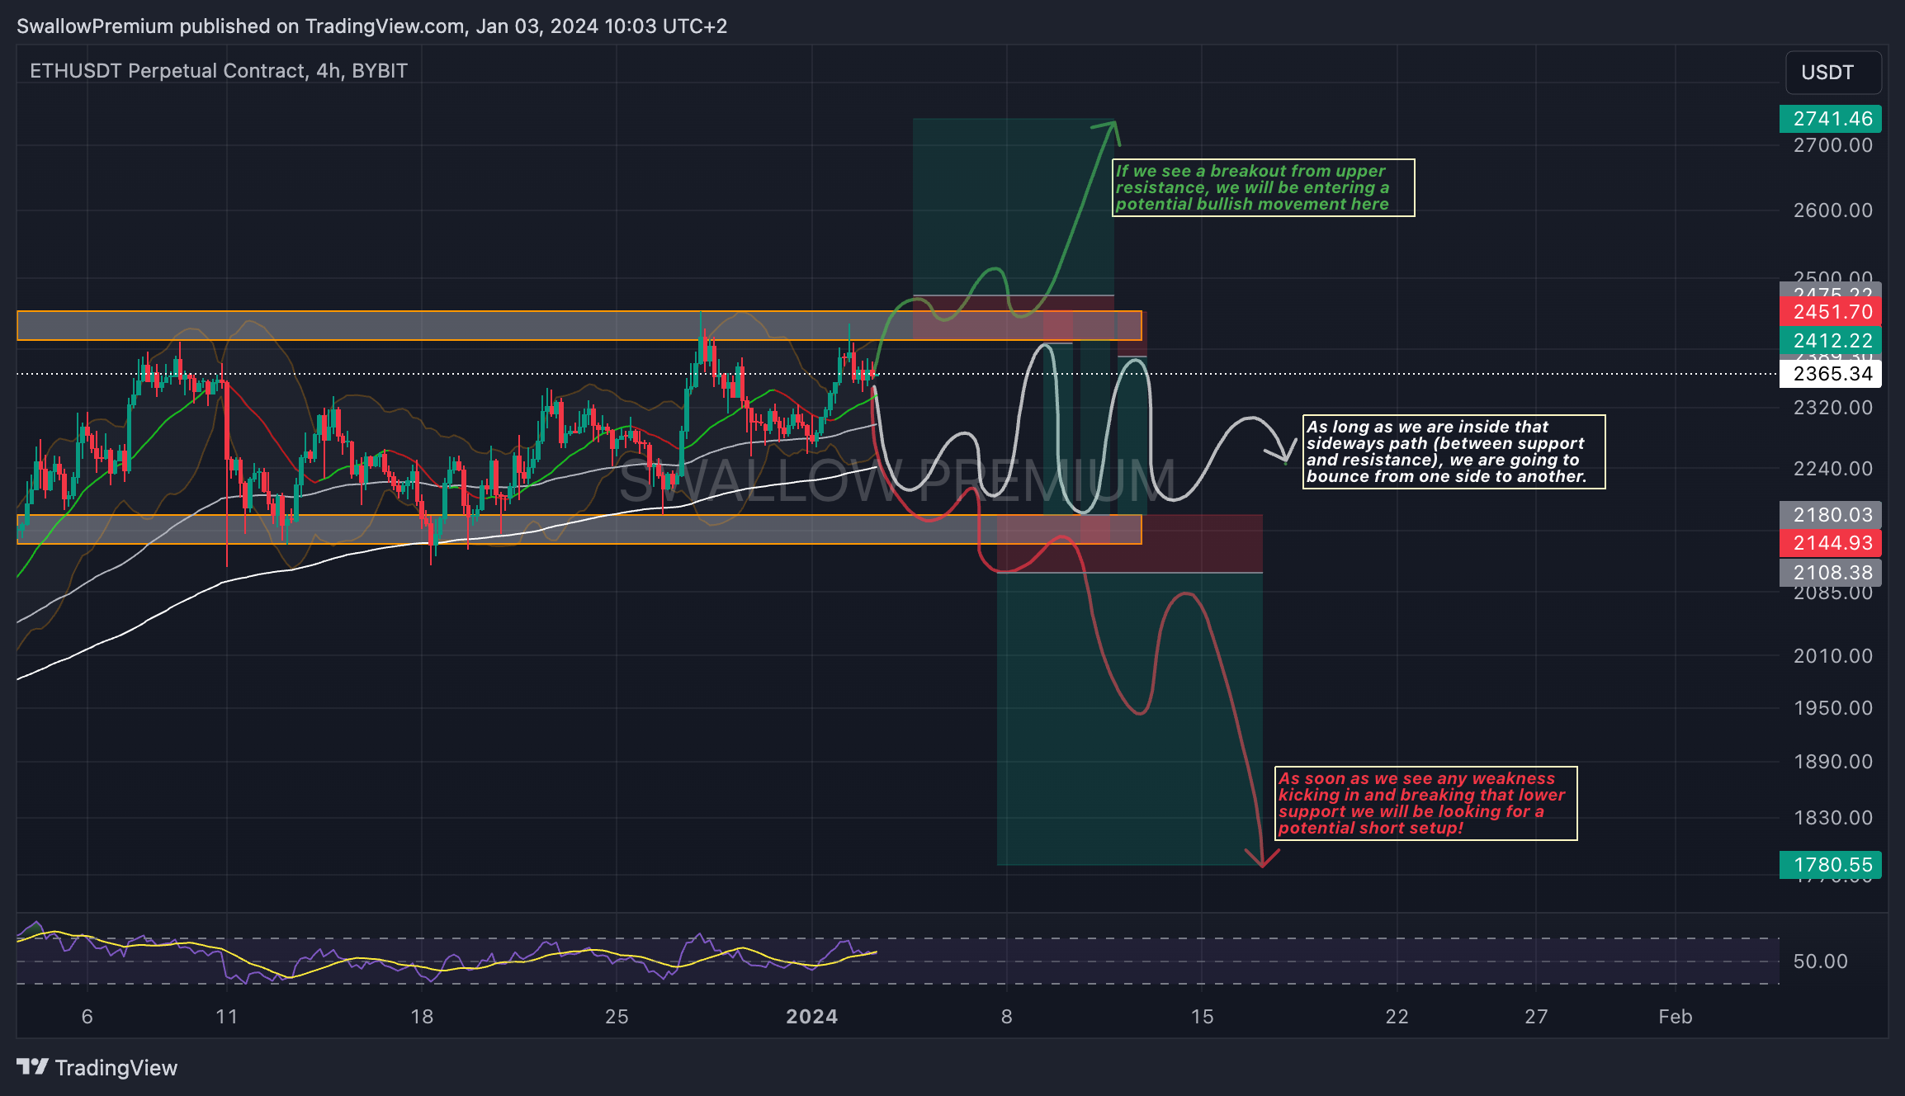Click the 2451.70 red price label
The width and height of the screenshot is (1905, 1096).
click(1831, 312)
